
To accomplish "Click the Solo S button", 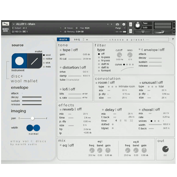I will (131, 24).
